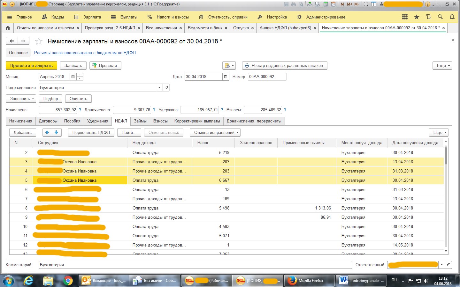Screen dimensions: 460x287
Task: Open the table Еще dropdown menu
Action: pyautogui.click(x=439, y=132)
